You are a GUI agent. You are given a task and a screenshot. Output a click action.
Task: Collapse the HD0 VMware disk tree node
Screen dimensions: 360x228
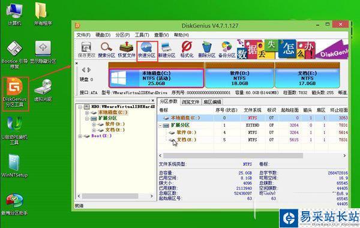80,107
